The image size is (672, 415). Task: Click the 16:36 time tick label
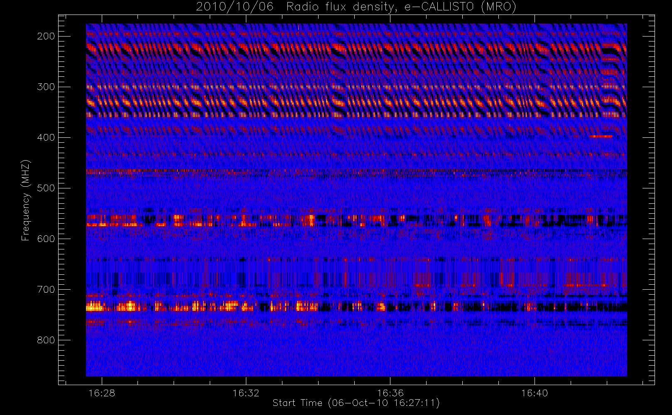point(390,393)
